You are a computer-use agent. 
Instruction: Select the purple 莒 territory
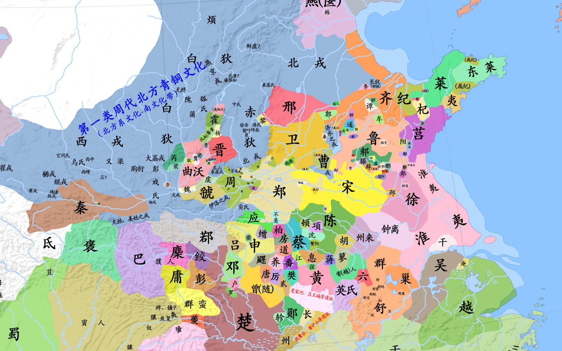(418, 133)
